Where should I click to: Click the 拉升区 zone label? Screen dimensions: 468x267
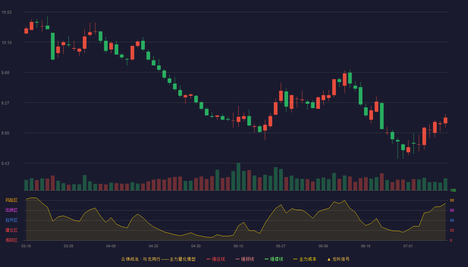tap(12, 220)
